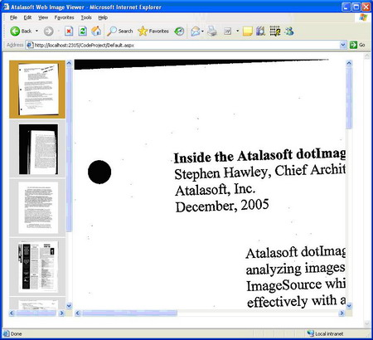Click the "Atalasoft, Inc." line in document
This screenshot has width=373, height=340.
tap(216, 190)
